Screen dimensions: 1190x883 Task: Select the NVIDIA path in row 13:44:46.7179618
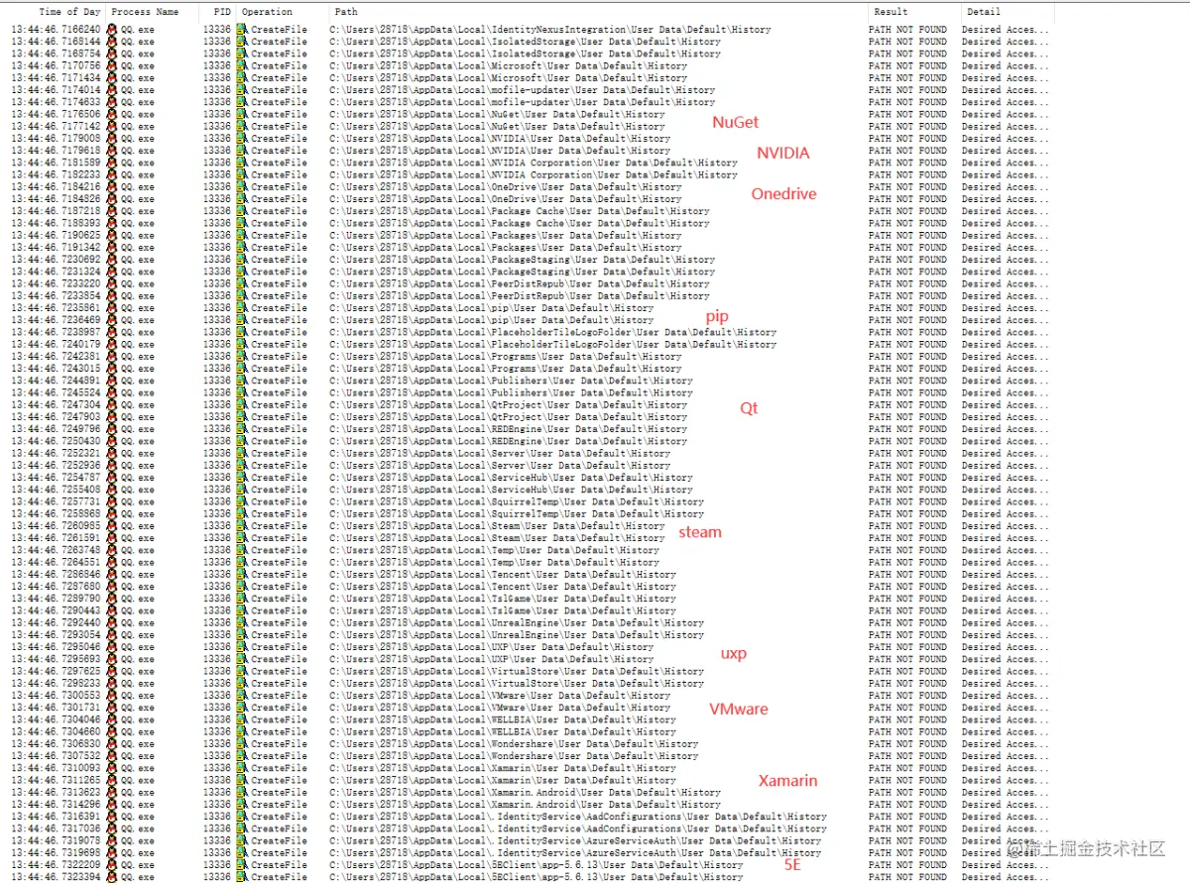(x=501, y=152)
